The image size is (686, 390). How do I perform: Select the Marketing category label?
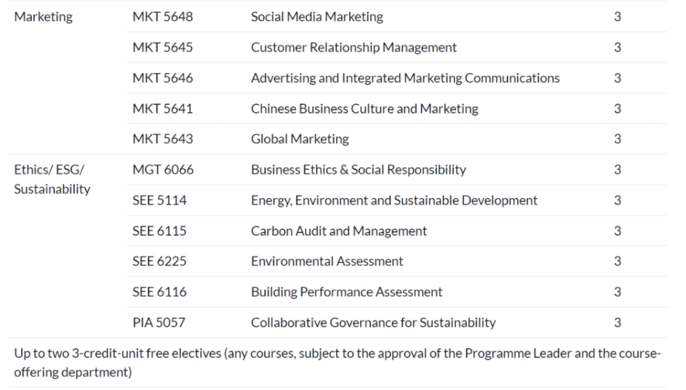(x=43, y=17)
